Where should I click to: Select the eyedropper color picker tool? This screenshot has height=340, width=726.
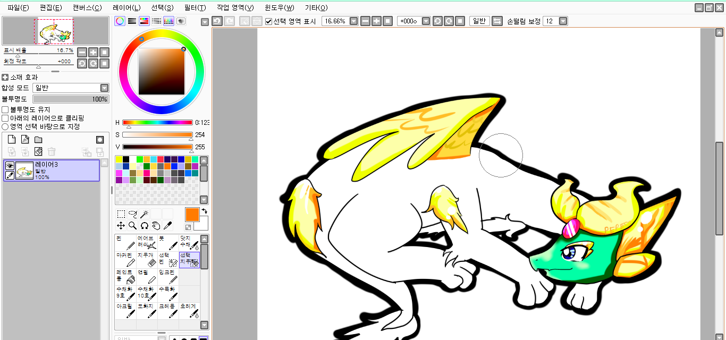(x=167, y=225)
